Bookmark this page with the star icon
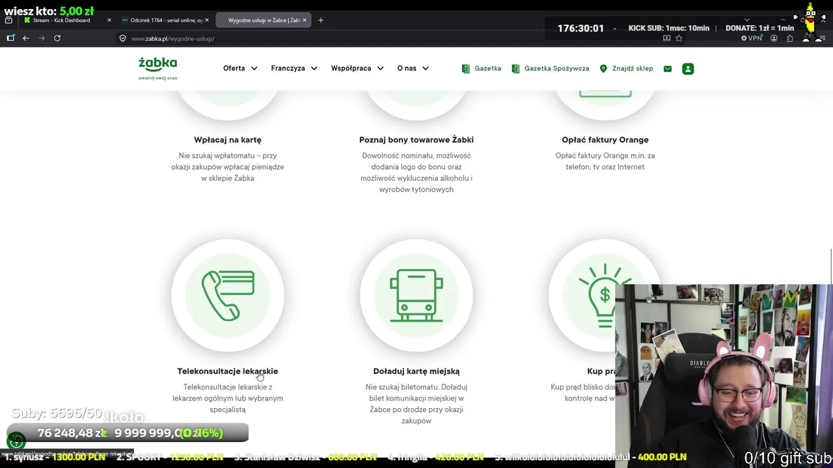This screenshot has height=468, width=833. coord(679,38)
